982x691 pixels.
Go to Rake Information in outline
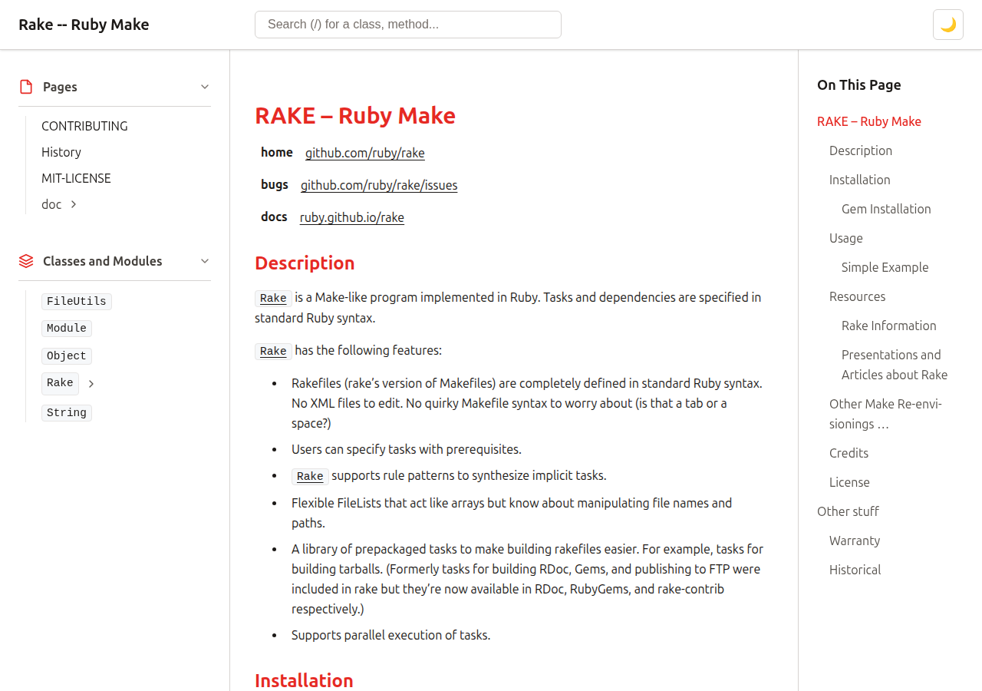click(889, 326)
